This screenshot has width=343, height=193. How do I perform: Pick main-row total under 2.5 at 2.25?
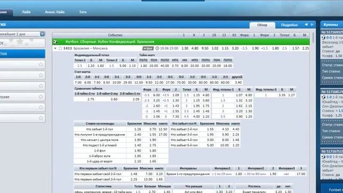(305, 48)
